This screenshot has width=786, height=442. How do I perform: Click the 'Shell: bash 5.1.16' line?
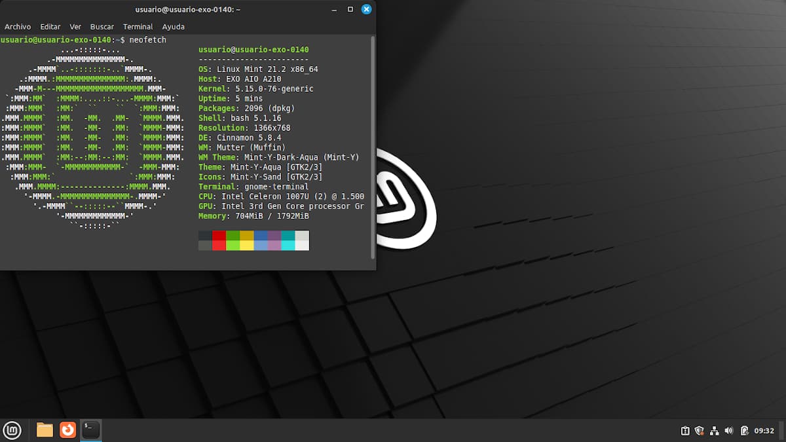pos(240,119)
